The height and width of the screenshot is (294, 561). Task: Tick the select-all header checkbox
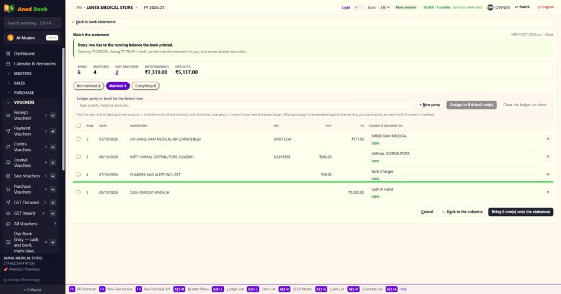(x=78, y=126)
